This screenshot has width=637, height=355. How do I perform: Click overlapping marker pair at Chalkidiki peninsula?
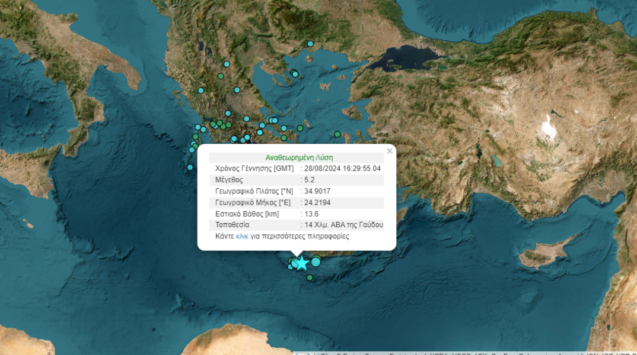[x=294, y=74]
